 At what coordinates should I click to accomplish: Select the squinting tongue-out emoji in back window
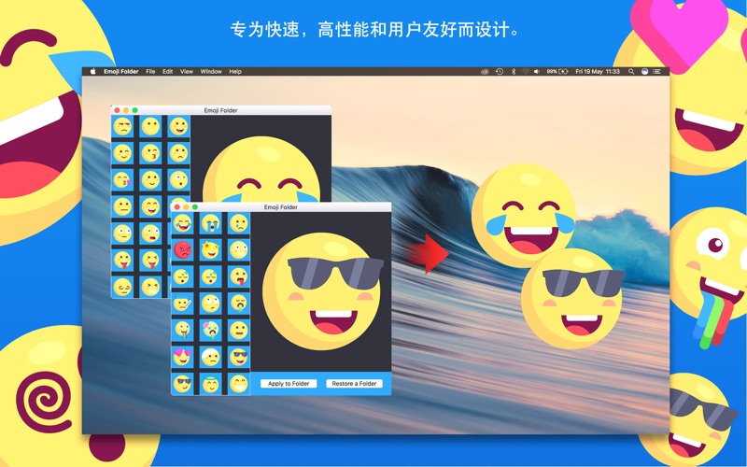tap(150, 260)
